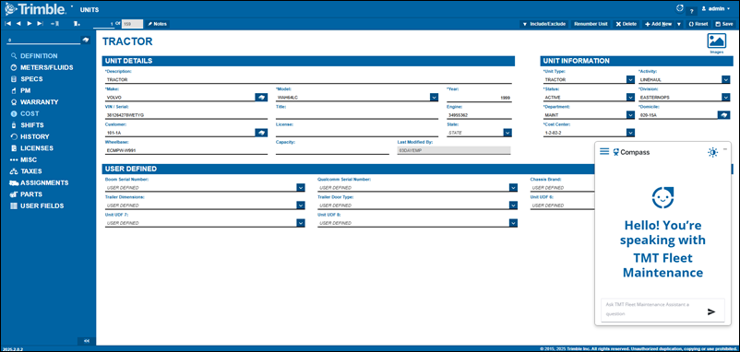
Task: Open the Unit Type dropdown
Action: [x=630, y=79]
